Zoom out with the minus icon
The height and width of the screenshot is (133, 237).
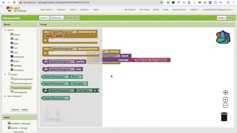pyautogui.click(x=226, y=105)
